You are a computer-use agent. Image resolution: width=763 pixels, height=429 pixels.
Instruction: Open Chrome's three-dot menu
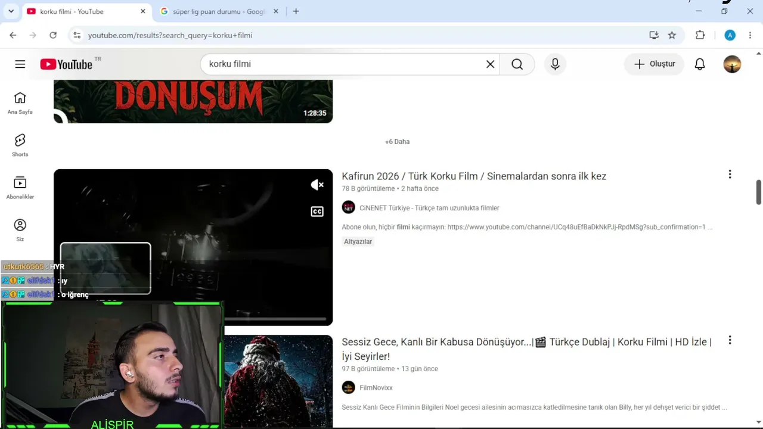pyautogui.click(x=750, y=35)
